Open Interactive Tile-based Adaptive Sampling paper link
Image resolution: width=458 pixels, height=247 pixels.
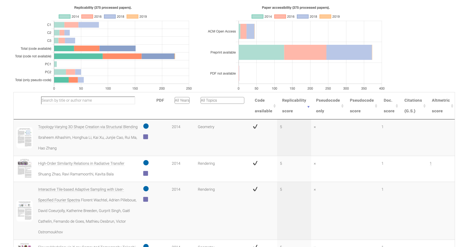point(81,195)
